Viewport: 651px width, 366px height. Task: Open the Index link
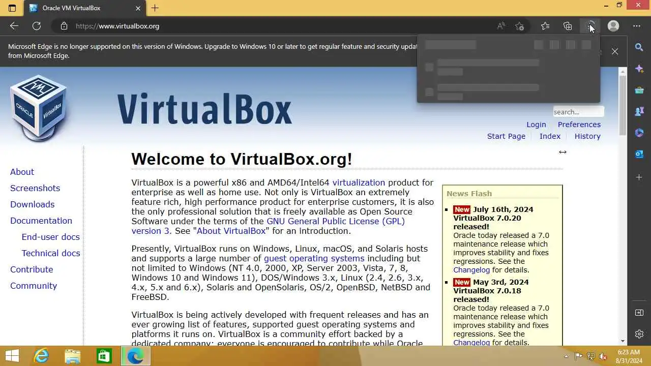click(550, 136)
